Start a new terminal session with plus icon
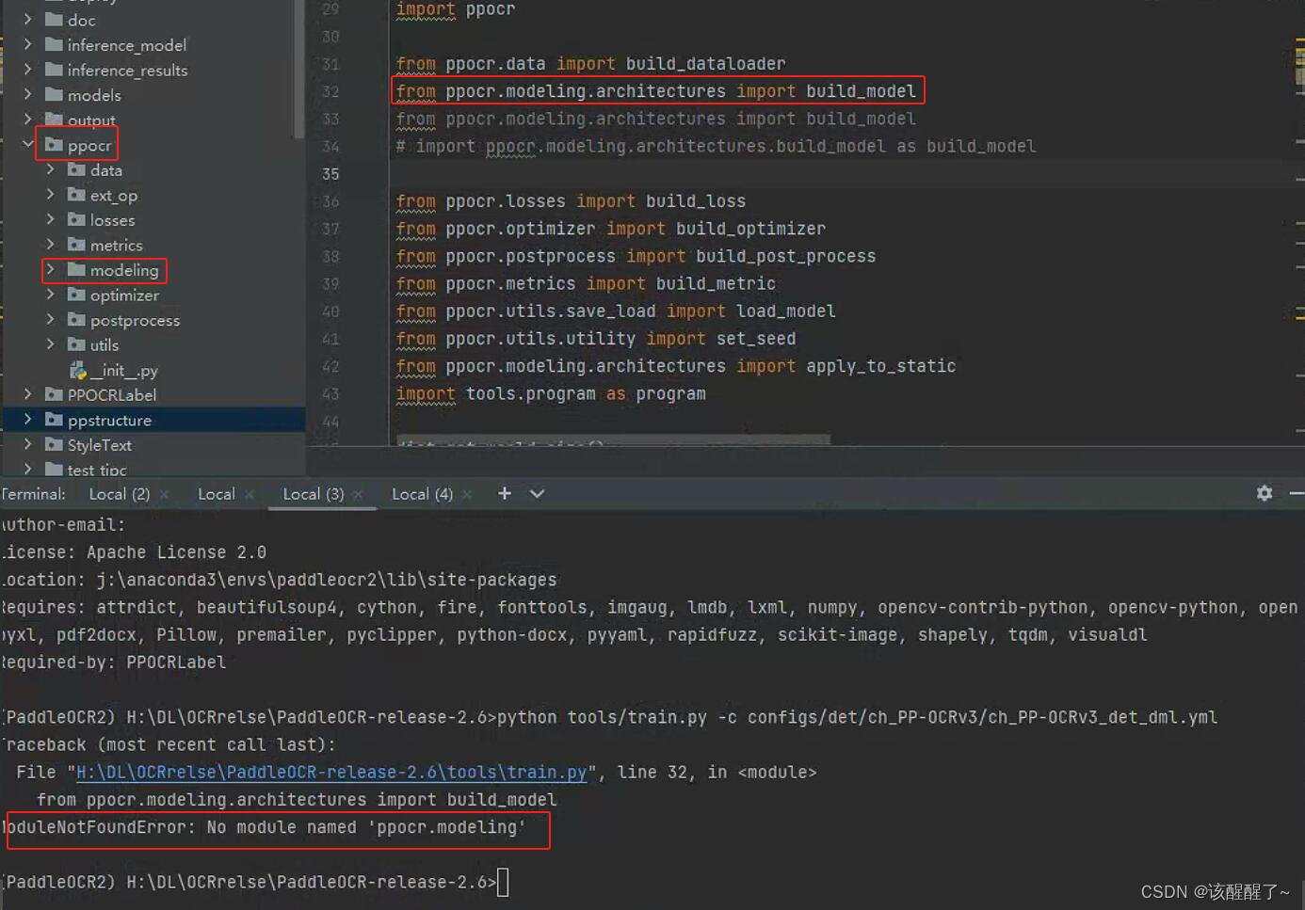Screen dimensions: 1305x910 [x=504, y=492]
